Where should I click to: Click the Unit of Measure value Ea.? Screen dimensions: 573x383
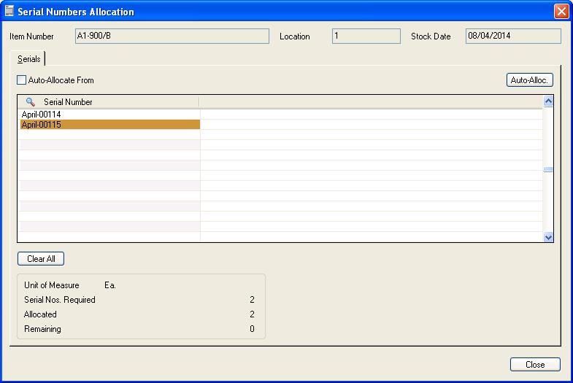110,285
